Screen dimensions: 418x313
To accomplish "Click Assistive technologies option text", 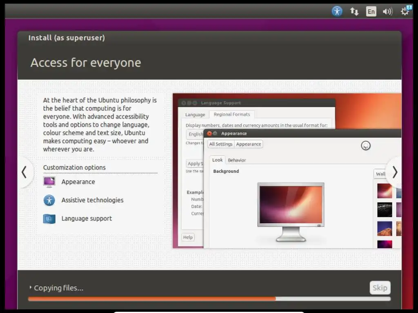I will (93, 200).
